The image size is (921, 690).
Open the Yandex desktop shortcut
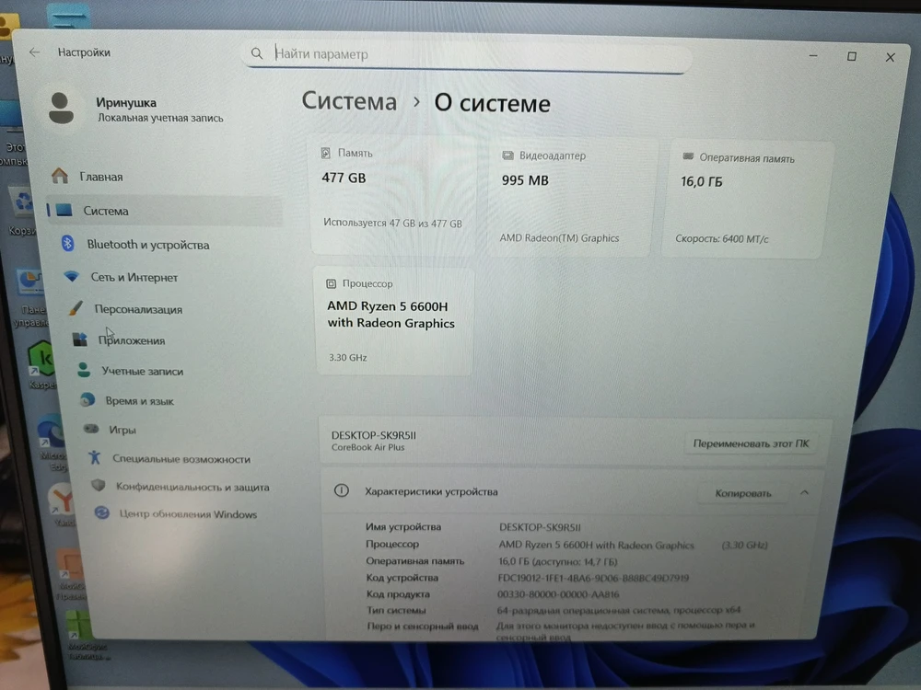coord(61,500)
